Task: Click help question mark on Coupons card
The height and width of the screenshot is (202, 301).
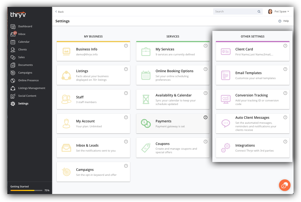Action: (x=205, y=142)
